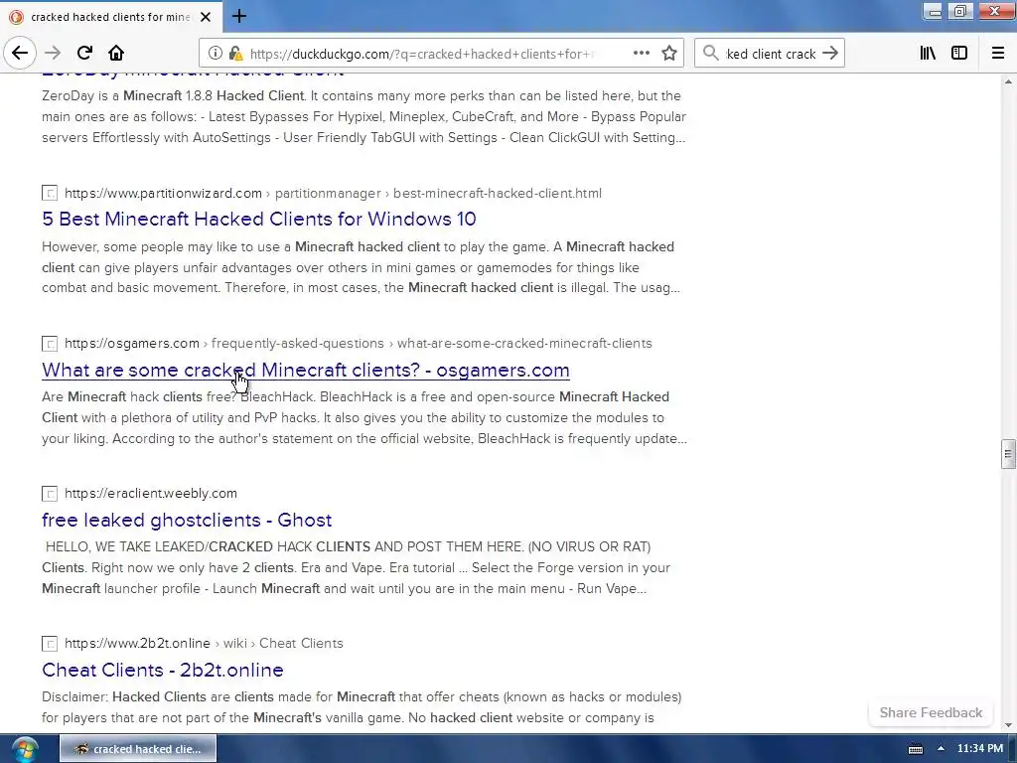
Task: Open free leaked ghostclients - Ghost link
Action: click(187, 520)
